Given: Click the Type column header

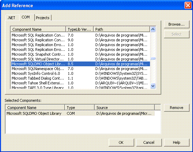Looking at the screenshot, I should point(80,108).
